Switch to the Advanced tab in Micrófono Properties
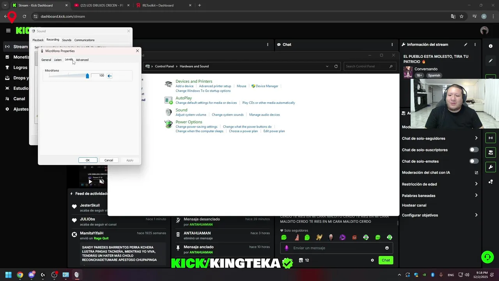The width and height of the screenshot is (499, 281). point(82,60)
